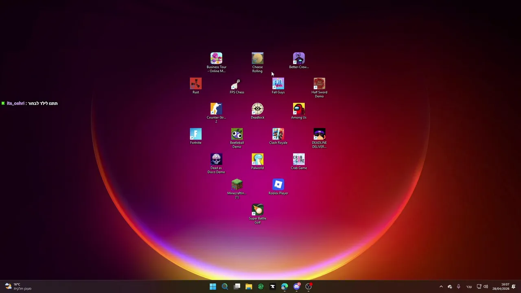Switch to Microsoft Edge in taskbar
Image resolution: width=521 pixels, height=293 pixels.
click(x=285, y=286)
